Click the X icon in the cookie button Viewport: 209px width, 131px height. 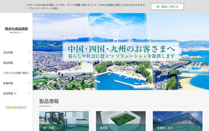(x=158, y=7)
